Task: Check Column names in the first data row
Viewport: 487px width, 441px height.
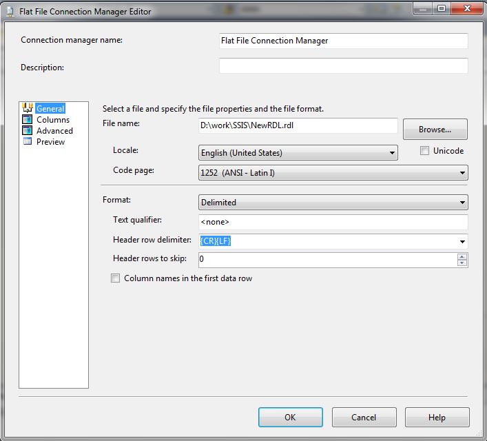Action: pos(115,278)
